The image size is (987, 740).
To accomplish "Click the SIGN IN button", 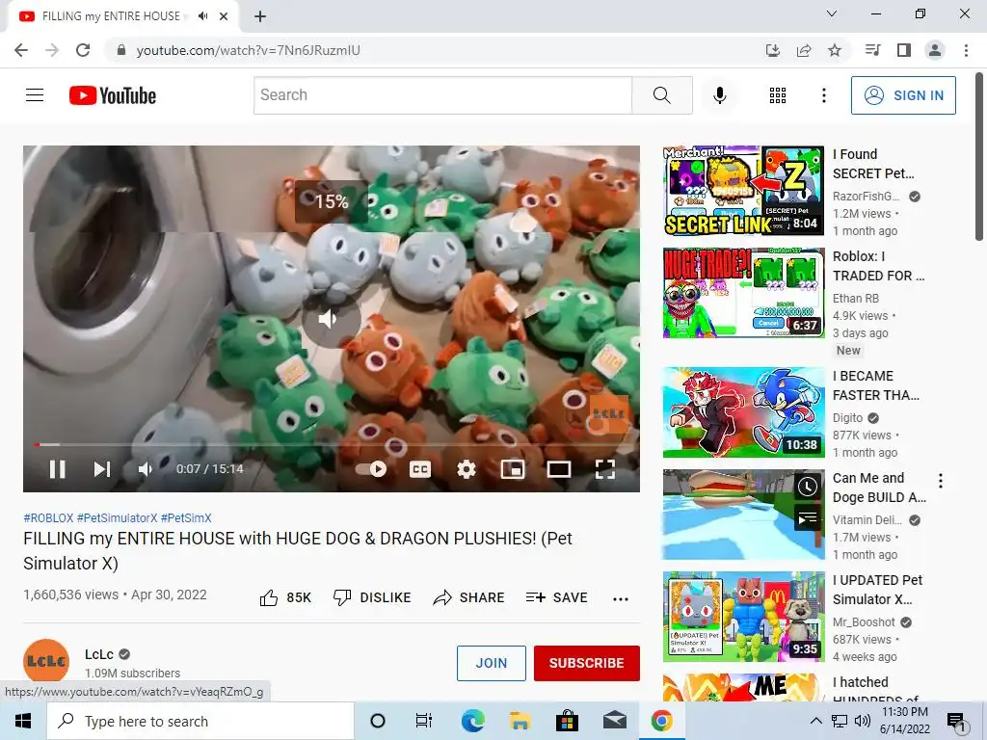I will click(903, 95).
